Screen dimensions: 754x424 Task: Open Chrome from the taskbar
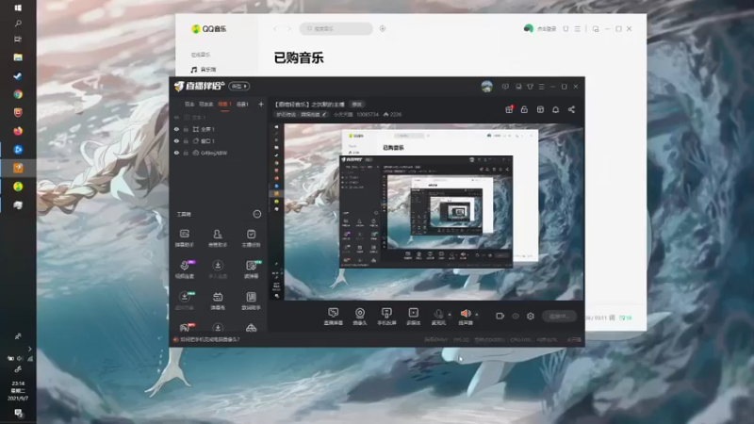pyautogui.click(x=18, y=94)
